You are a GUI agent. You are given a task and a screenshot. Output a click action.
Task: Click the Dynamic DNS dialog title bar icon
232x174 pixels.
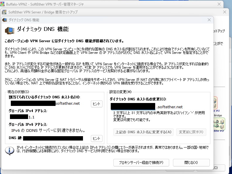click(x=5, y=20)
